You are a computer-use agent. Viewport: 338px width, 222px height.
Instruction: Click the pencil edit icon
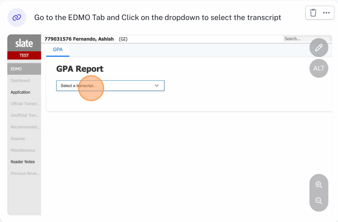click(x=319, y=48)
